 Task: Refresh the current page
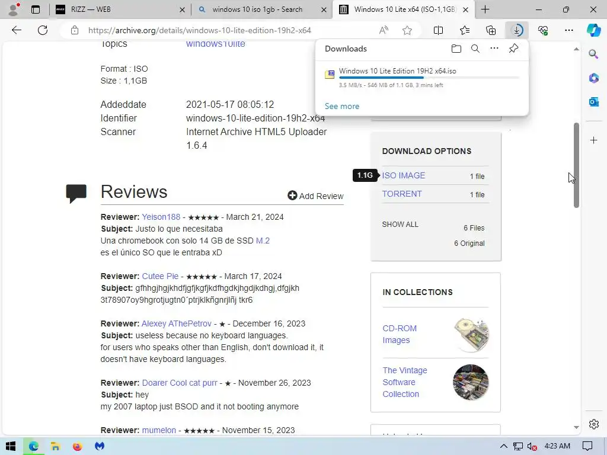pyautogui.click(x=43, y=30)
